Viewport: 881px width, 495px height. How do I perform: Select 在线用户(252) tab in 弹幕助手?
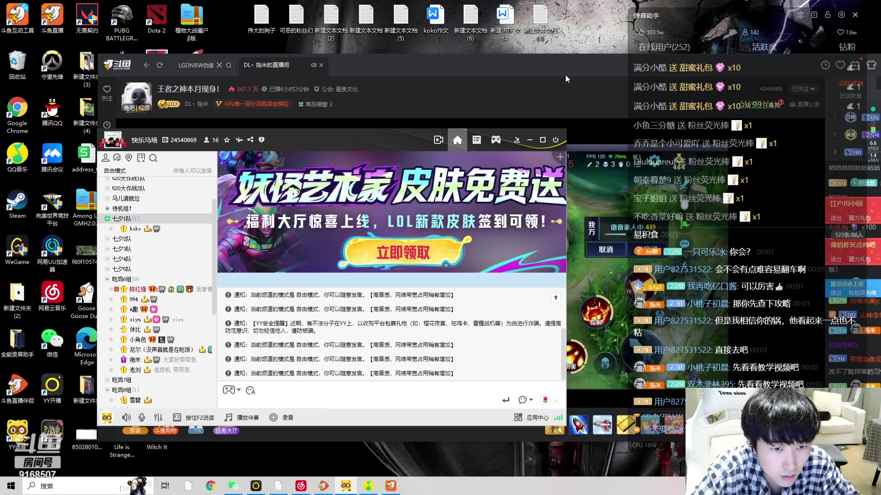click(x=664, y=47)
